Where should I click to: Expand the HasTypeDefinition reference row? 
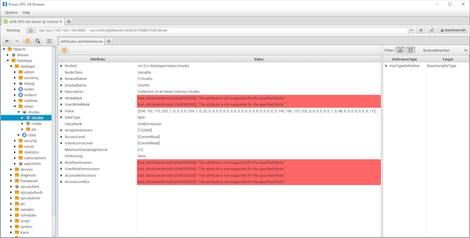(x=386, y=66)
